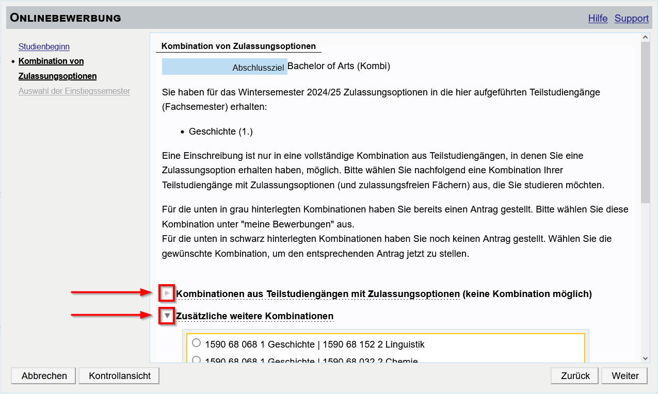Click the Zurück button
Viewport: 658px width, 394px height.
tap(575, 376)
